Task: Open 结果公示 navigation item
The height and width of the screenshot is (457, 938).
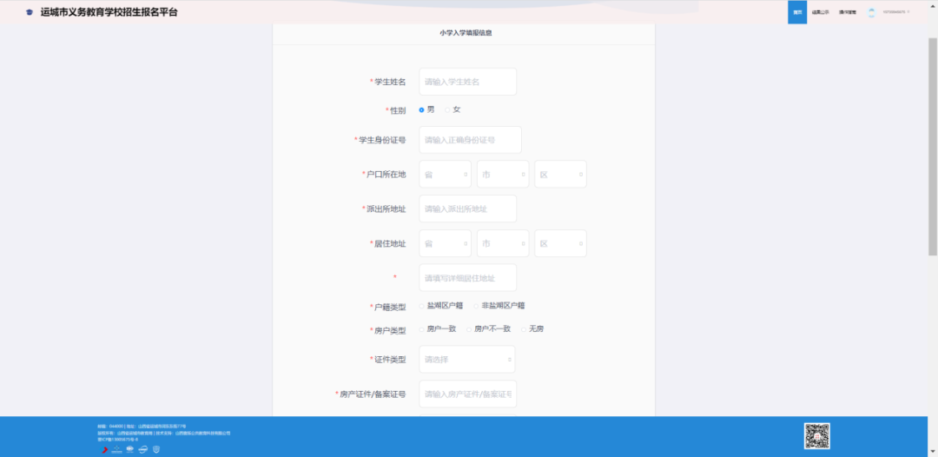Action: coord(820,12)
